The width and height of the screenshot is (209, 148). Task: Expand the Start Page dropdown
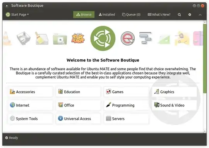(x=17, y=14)
